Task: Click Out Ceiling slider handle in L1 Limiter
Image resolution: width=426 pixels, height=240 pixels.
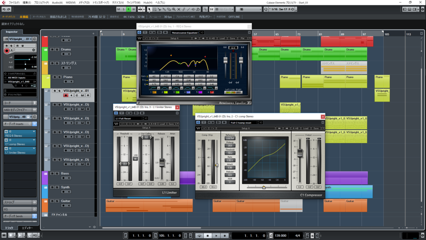Action: pyautogui.click(x=146, y=137)
